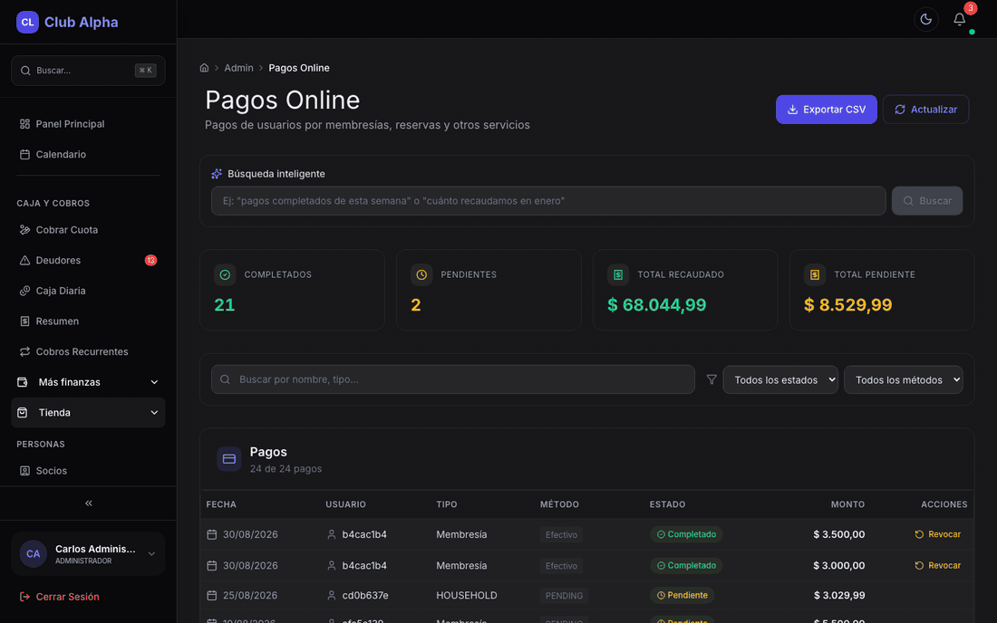Open Cobrar Cuota in sidebar
This screenshot has width=997, height=623.
coord(88,230)
